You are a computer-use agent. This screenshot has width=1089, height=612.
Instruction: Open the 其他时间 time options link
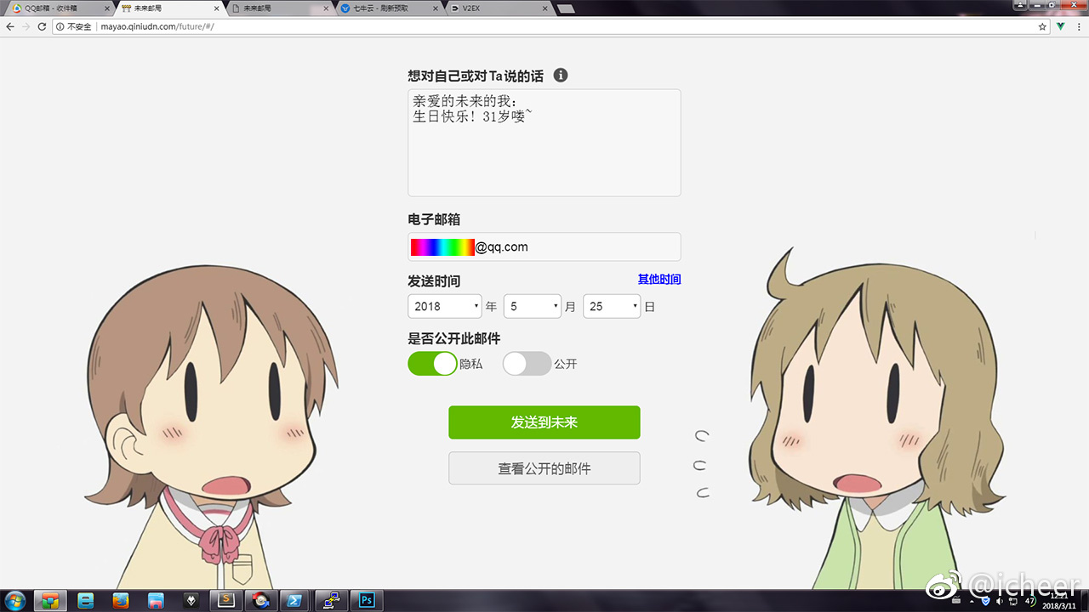659,278
